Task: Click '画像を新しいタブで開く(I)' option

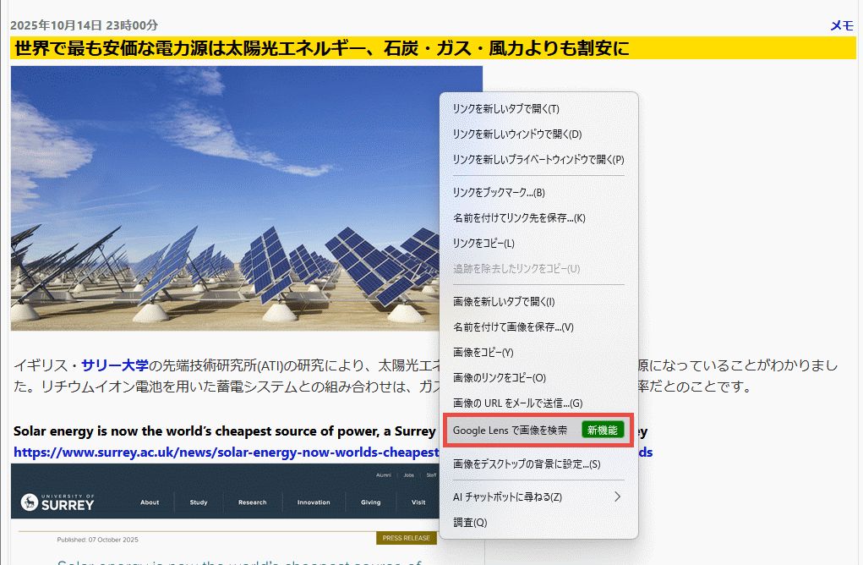Action: coord(503,302)
